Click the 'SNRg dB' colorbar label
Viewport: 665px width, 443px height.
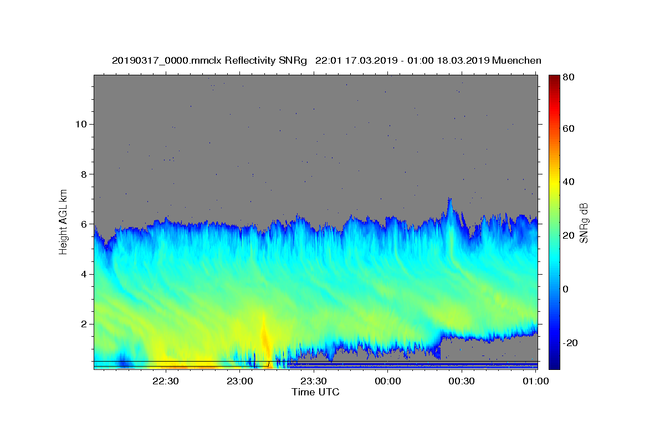tap(584, 223)
